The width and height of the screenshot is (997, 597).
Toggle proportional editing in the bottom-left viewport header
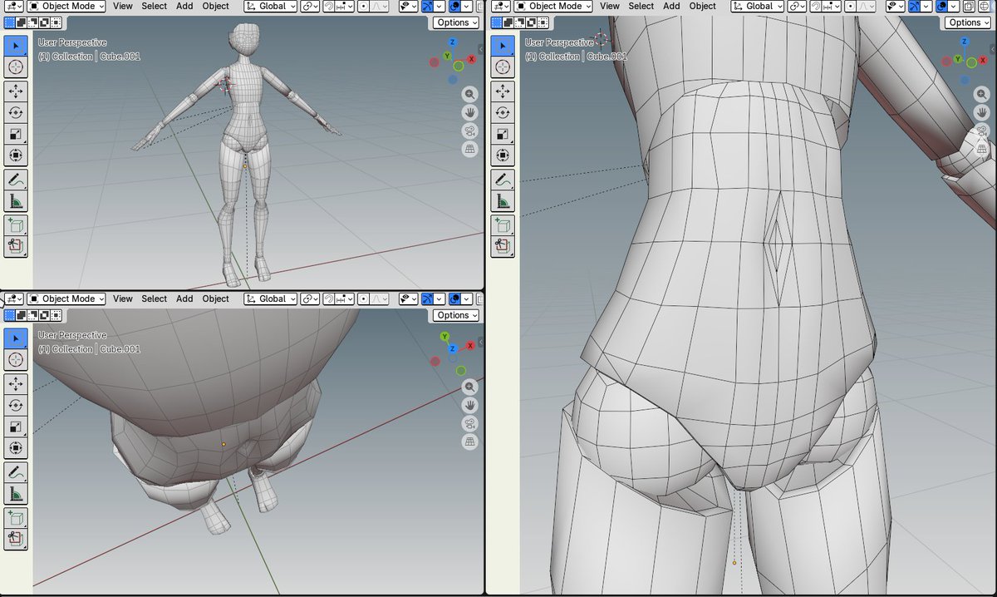coord(364,298)
